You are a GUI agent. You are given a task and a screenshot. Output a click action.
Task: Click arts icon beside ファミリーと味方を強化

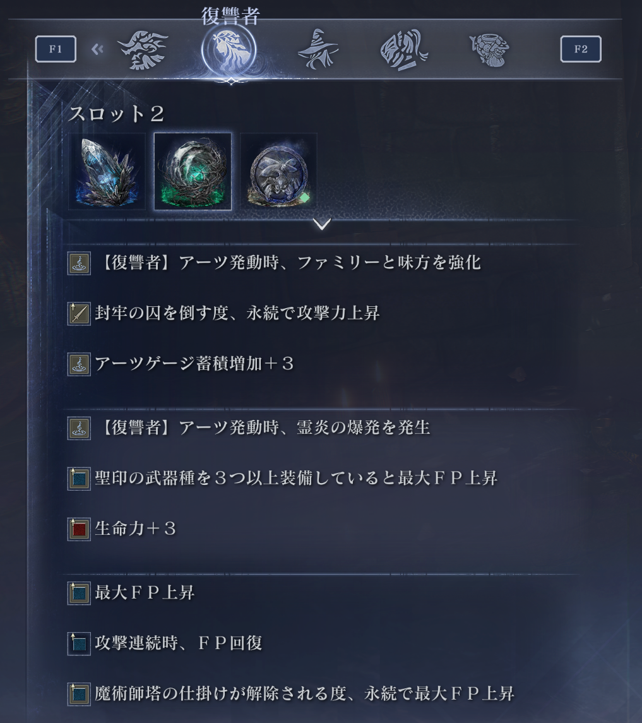(x=79, y=263)
